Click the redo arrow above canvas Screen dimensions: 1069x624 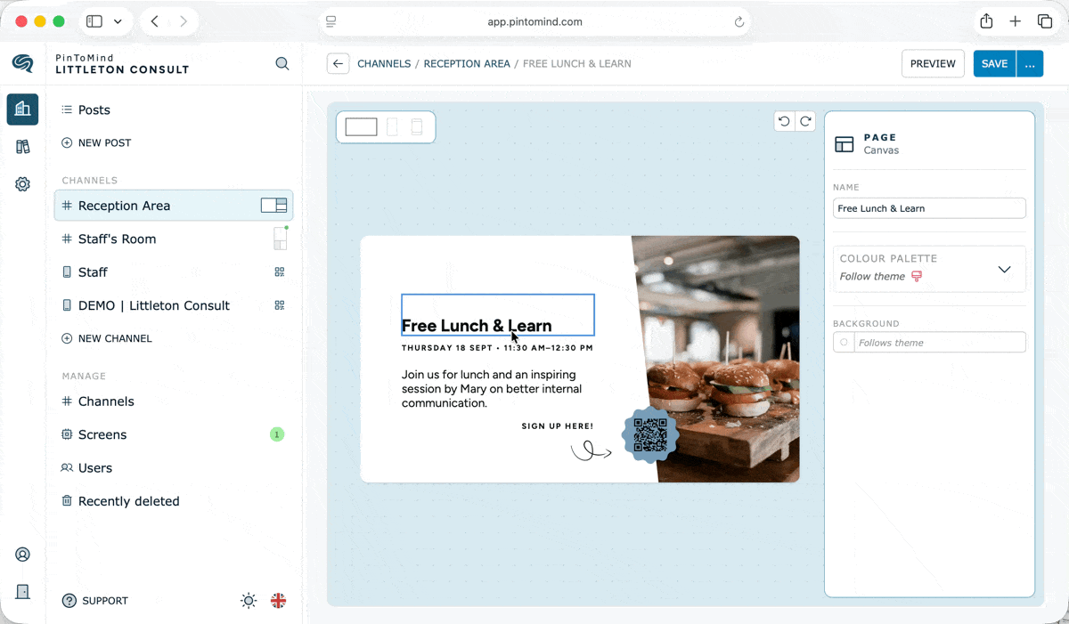[x=805, y=121]
